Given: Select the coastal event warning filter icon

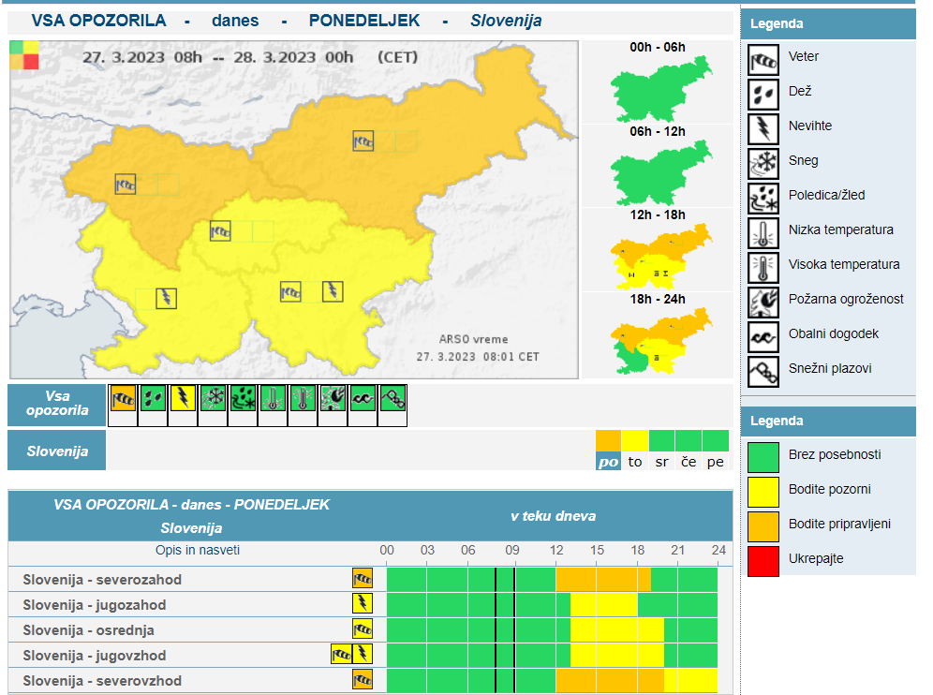Looking at the screenshot, I should (x=363, y=399).
